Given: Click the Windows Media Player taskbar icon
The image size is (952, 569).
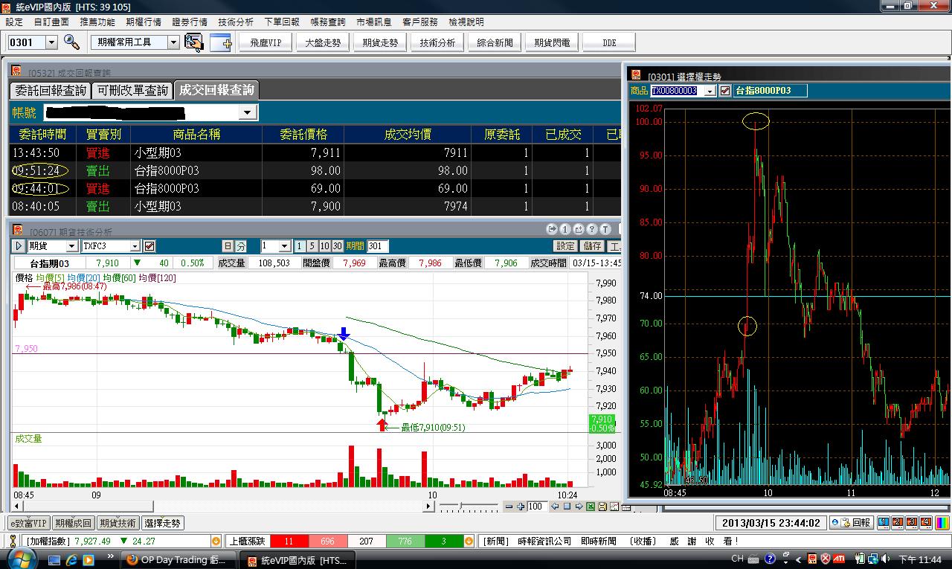Looking at the screenshot, I should tap(89, 559).
